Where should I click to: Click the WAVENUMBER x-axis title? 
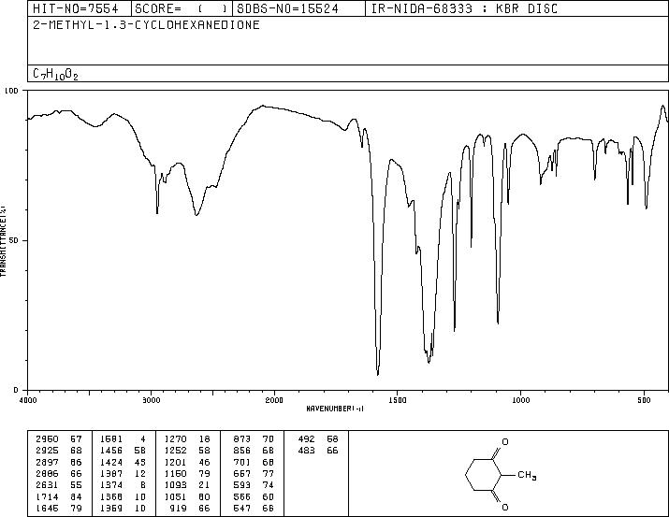(x=335, y=409)
